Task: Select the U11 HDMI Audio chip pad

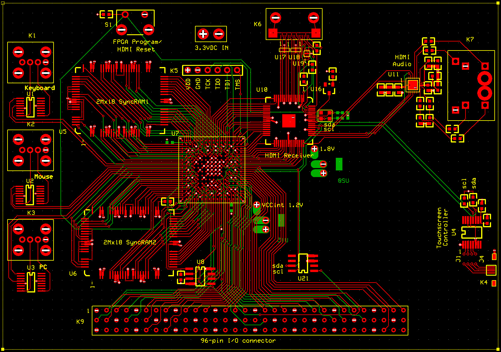Action: pyautogui.click(x=413, y=84)
